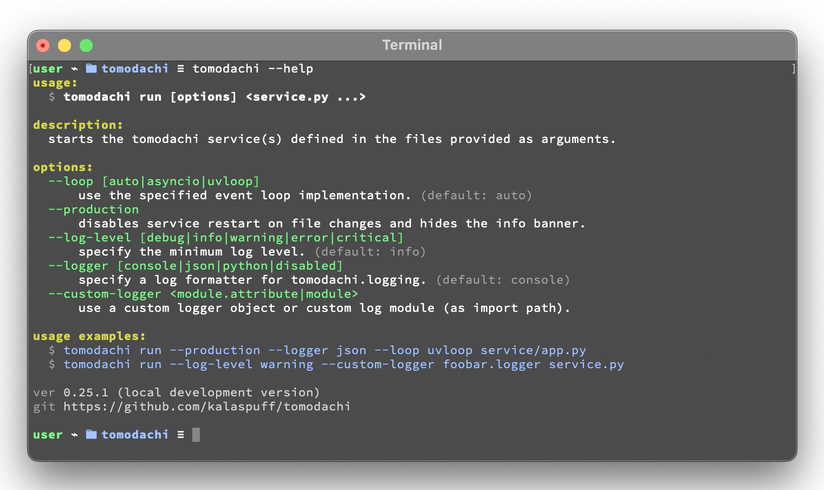Click the --log-level option flag

90,237
